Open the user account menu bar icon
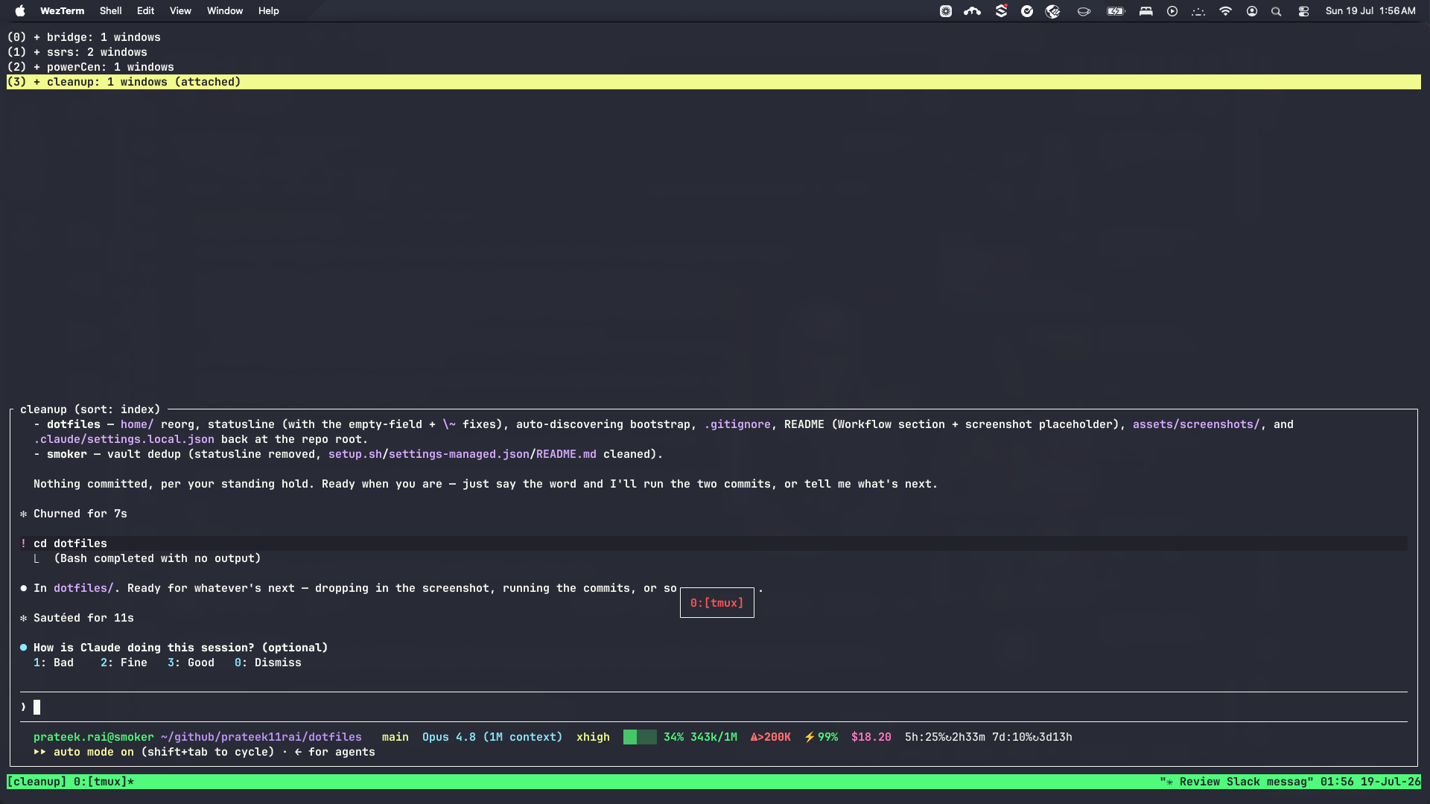The image size is (1430, 804). tap(1252, 11)
